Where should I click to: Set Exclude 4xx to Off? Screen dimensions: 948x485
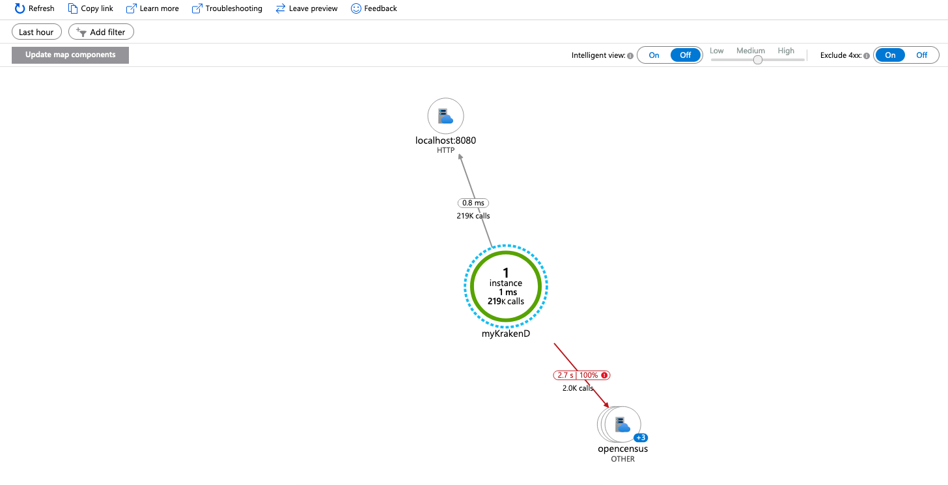[x=921, y=55]
